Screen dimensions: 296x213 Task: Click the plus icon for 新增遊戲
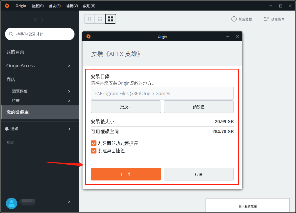click(x=234, y=19)
